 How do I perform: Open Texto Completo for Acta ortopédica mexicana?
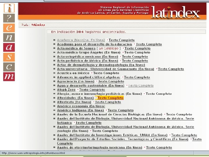pos(135,57)
